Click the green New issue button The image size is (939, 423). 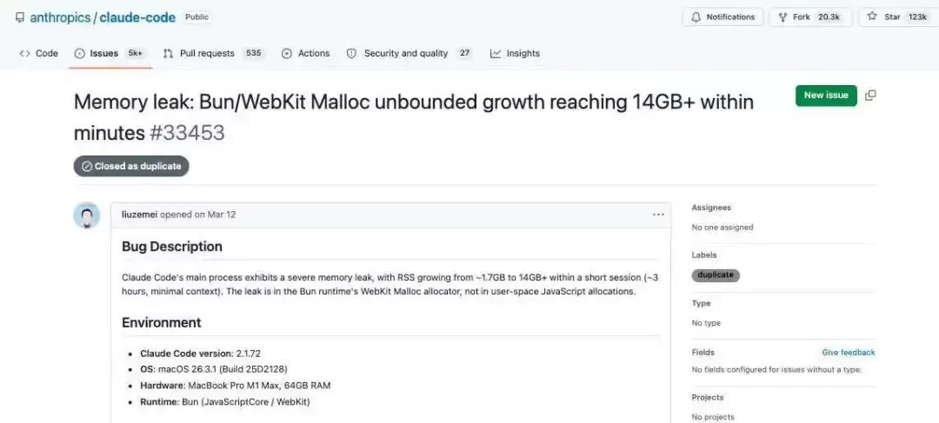[826, 96]
